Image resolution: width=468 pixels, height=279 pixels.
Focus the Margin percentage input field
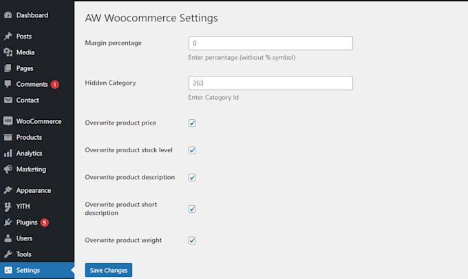pos(270,43)
